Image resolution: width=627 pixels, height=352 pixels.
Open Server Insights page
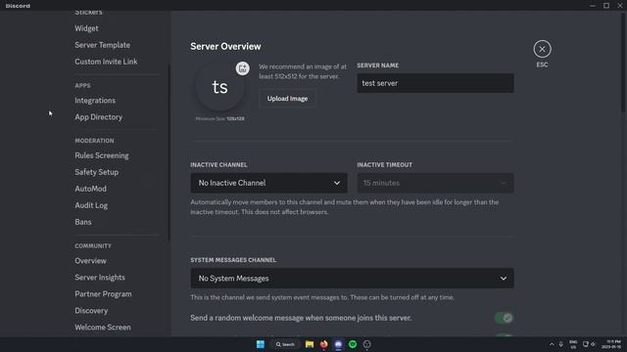click(100, 278)
